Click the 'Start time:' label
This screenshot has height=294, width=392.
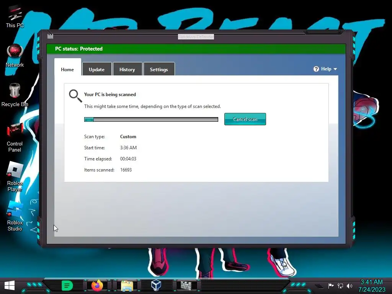pos(95,148)
